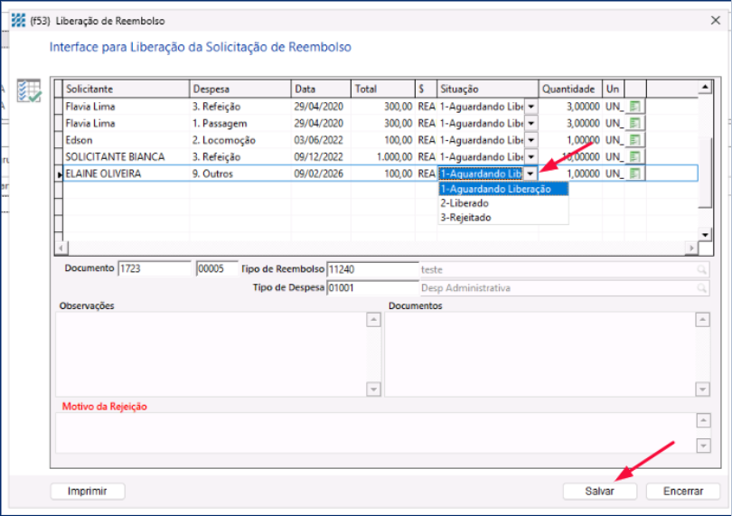Screen dimensions: 732x516
Task: Choose '3-Rejeitado' option in the list
Action: click(x=466, y=217)
